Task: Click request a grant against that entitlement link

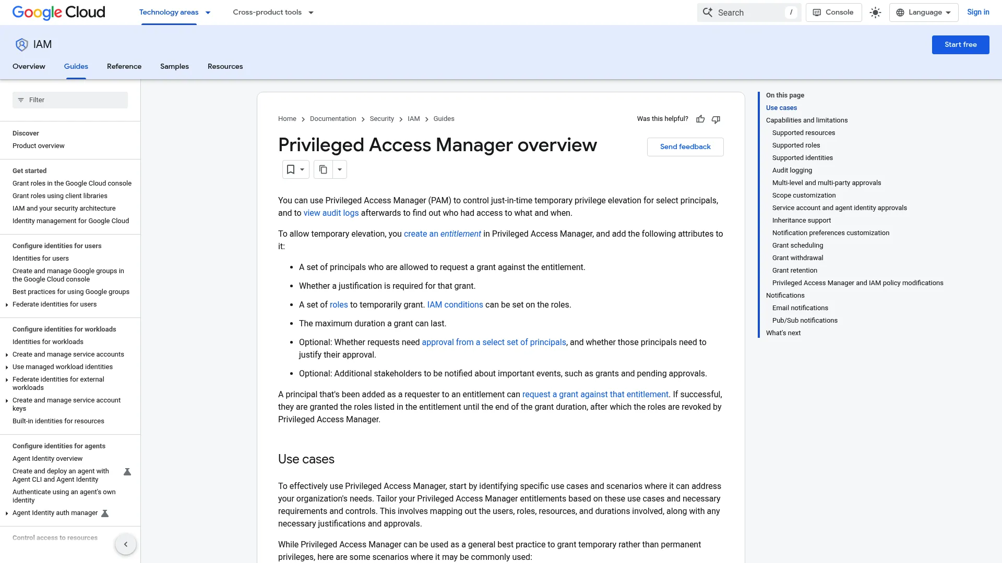Action: point(595,395)
